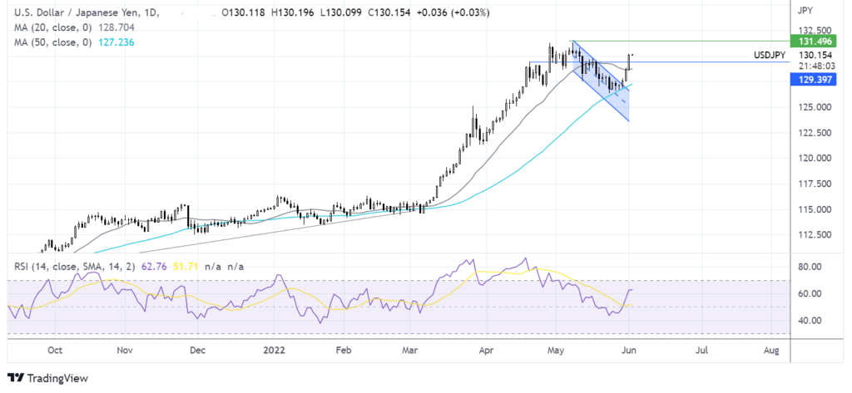This screenshot has height=393, width=852.
Task: Click the 80.00 level on the RSI scale
Action: [x=810, y=267]
